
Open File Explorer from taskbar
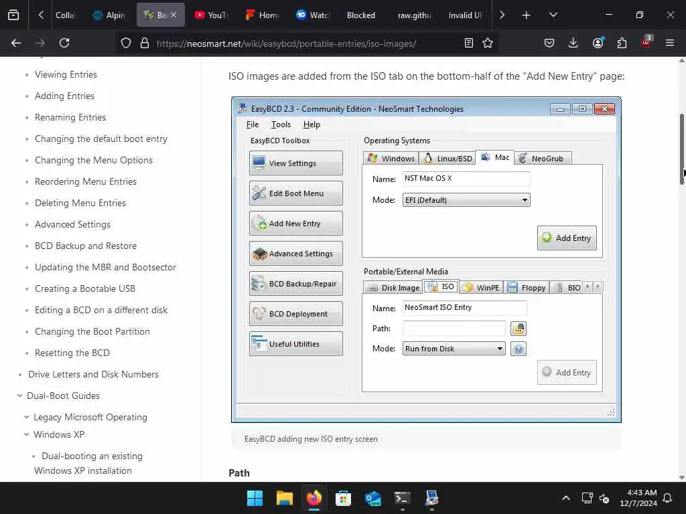284,498
